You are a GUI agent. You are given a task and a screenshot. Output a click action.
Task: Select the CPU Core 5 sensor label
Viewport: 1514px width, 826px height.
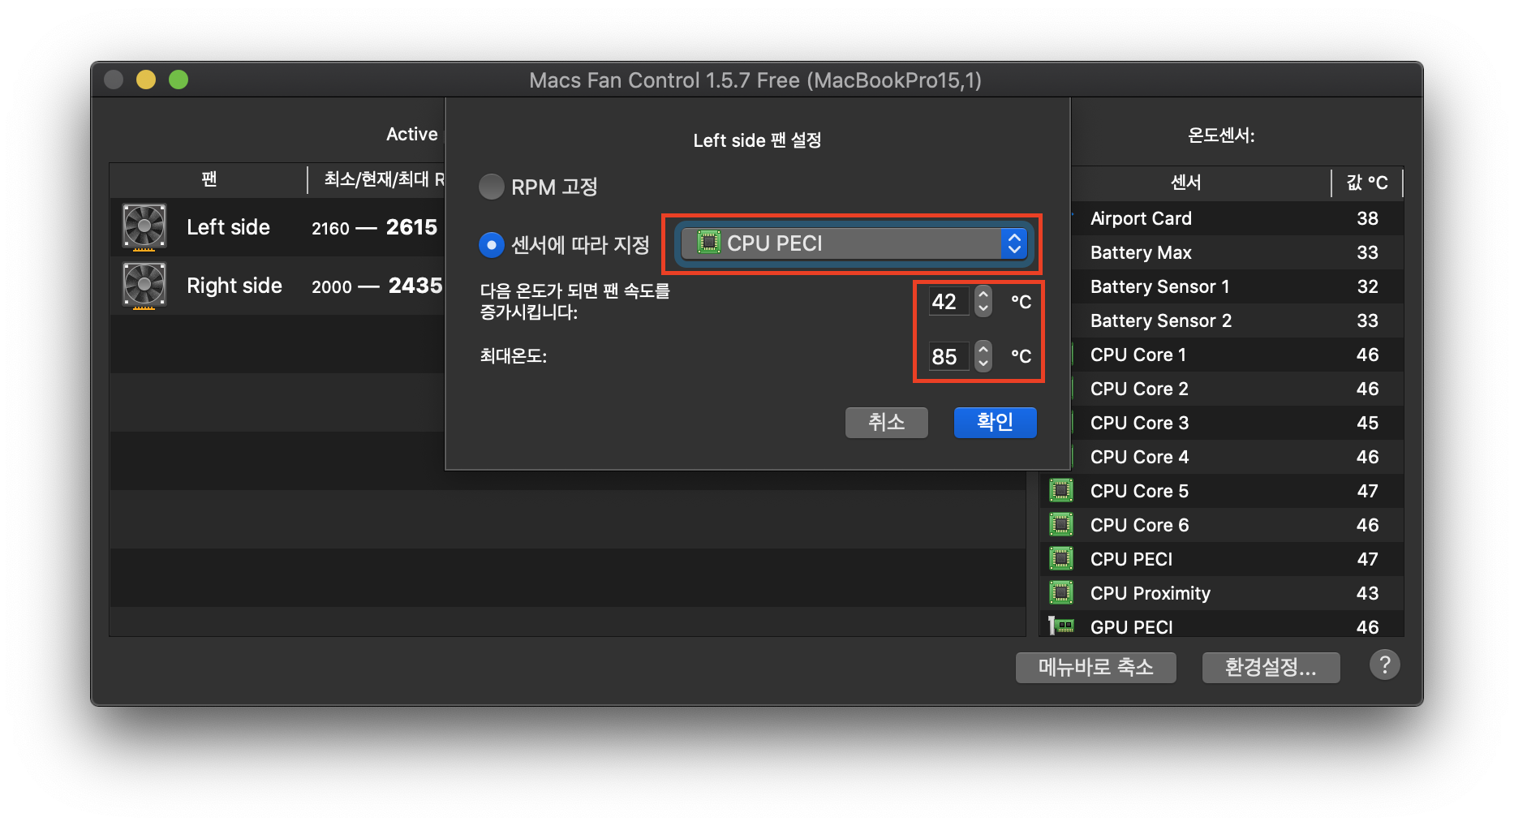1139,491
